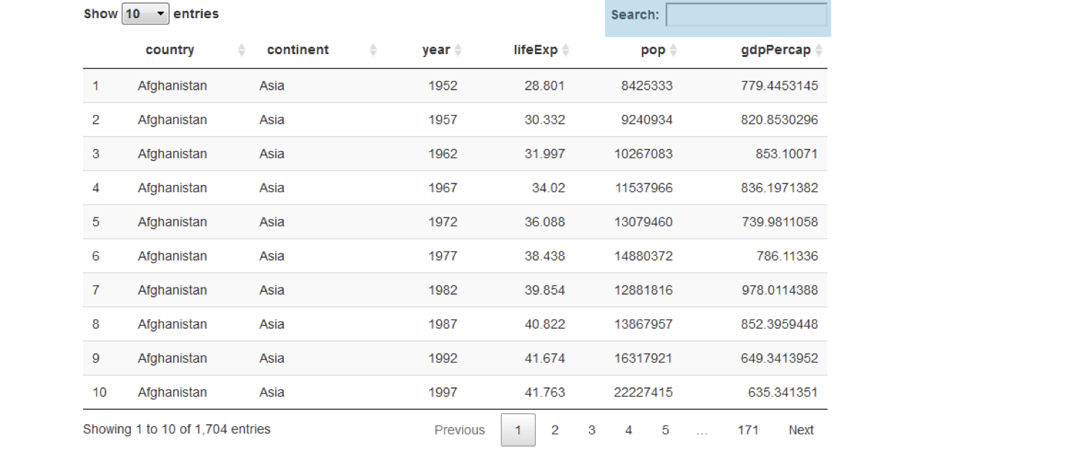Go to page 4 of results
Image resolution: width=1083 pixels, height=466 pixels.
[628, 430]
